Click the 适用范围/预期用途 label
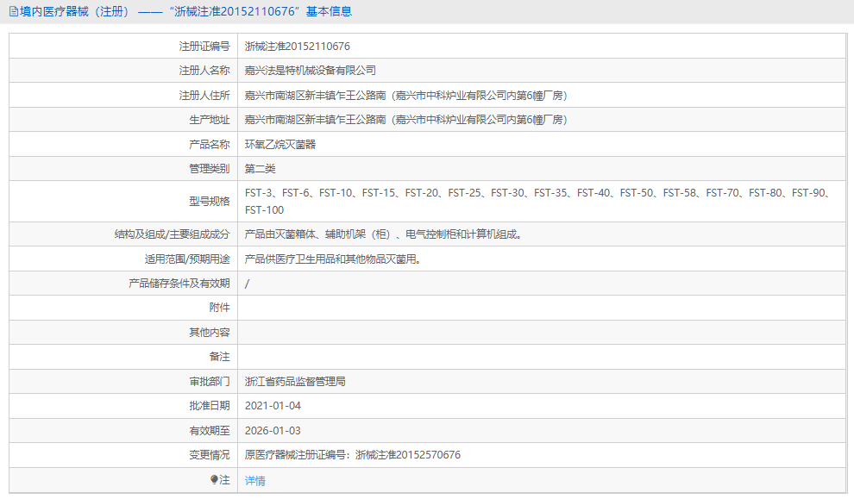 tap(187, 259)
